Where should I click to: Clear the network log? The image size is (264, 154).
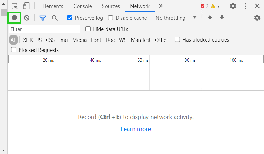pos(27,18)
